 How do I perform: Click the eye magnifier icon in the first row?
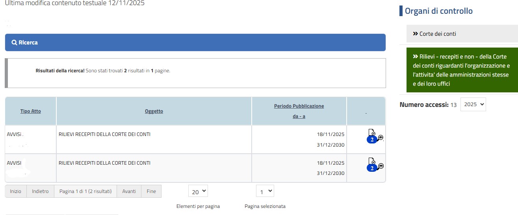(381, 138)
